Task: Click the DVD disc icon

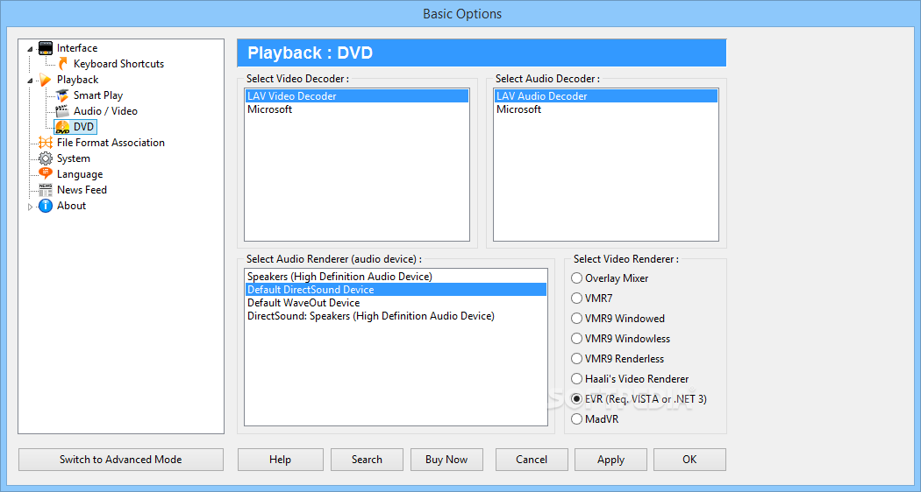Action: 62,127
